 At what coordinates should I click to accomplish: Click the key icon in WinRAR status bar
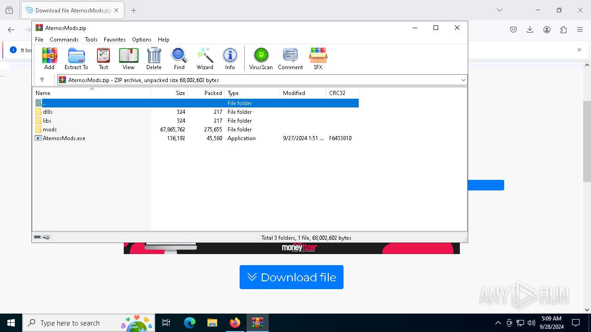point(46,237)
